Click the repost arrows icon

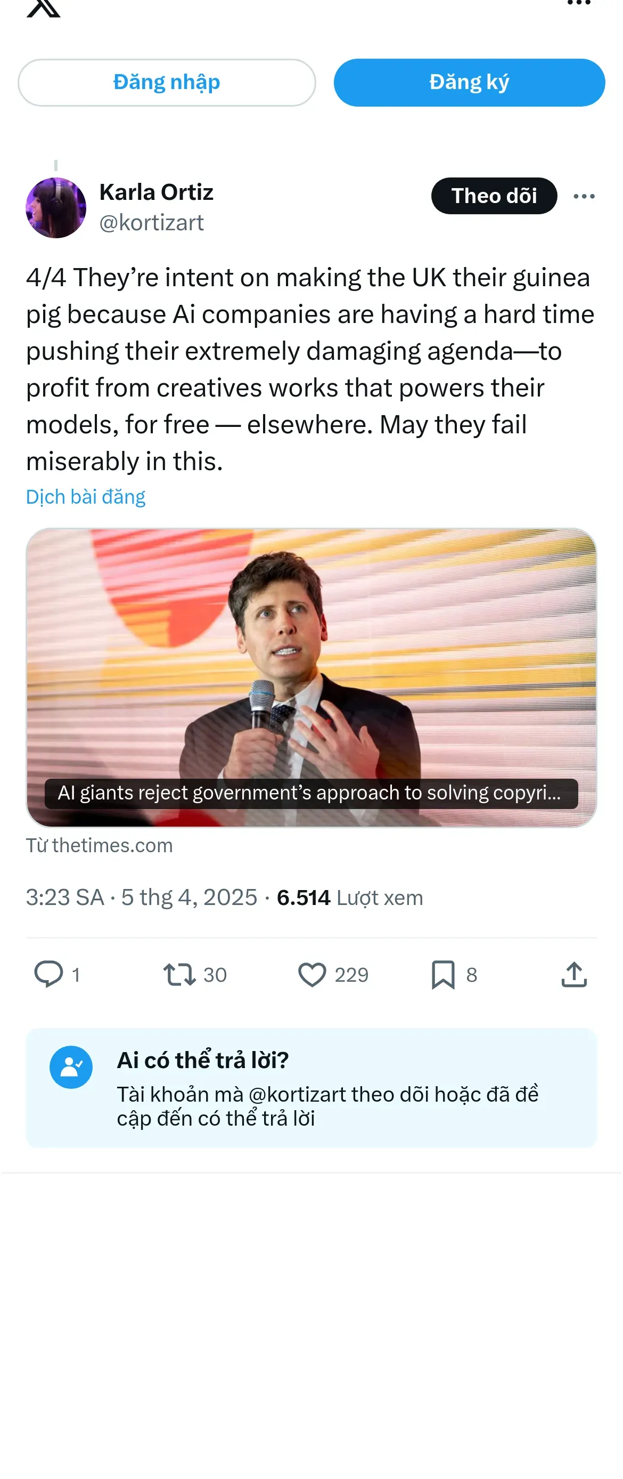(x=179, y=974)
